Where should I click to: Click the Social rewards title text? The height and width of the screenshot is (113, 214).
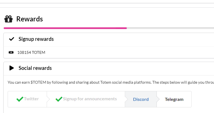tap(35, 68)
